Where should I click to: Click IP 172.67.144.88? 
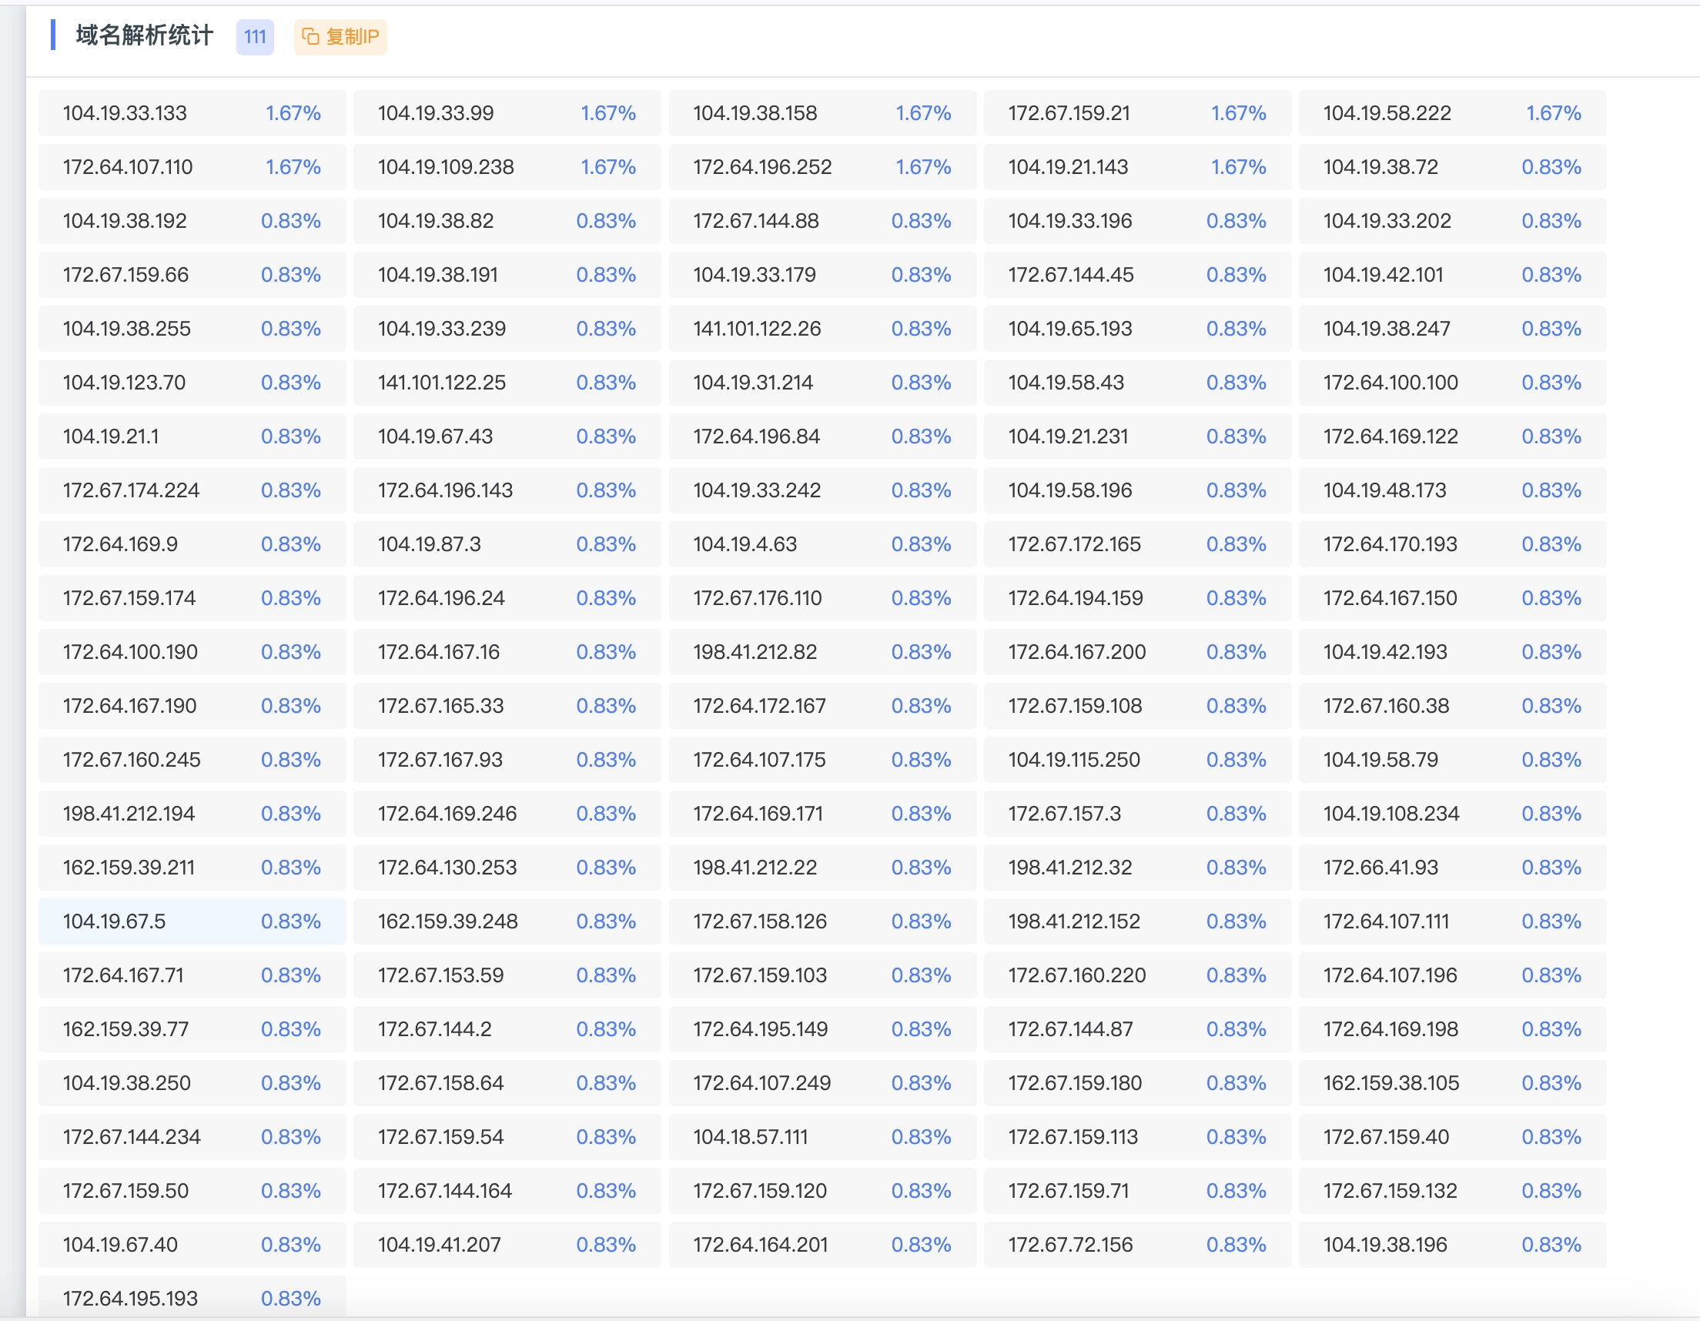pyautogui.click(x=822, y=220)
